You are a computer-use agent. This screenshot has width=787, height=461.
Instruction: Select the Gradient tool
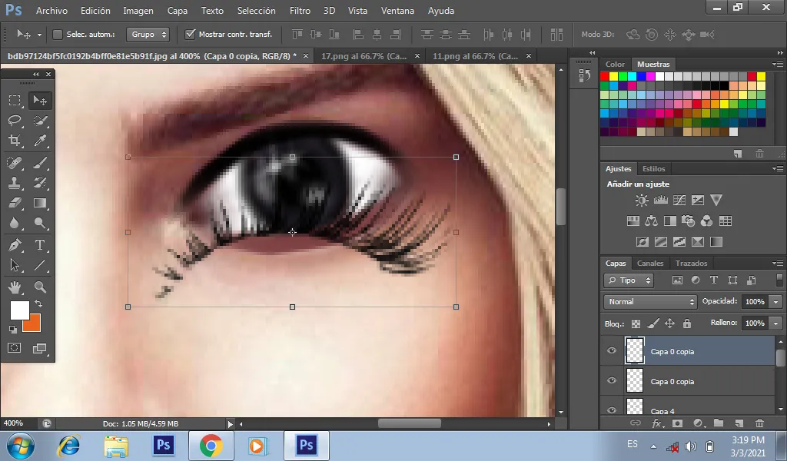[x=40, y=203]
